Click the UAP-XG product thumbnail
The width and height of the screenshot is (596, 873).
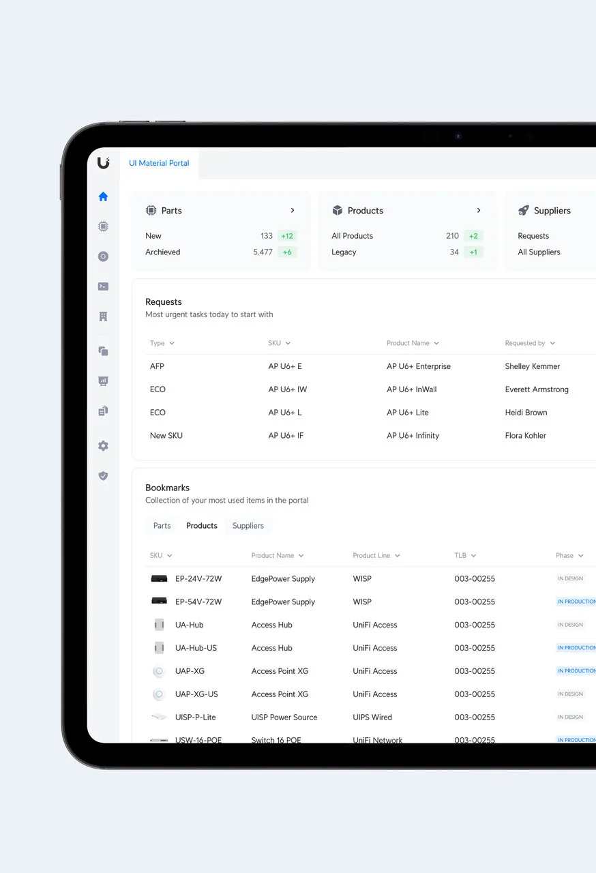159,671
